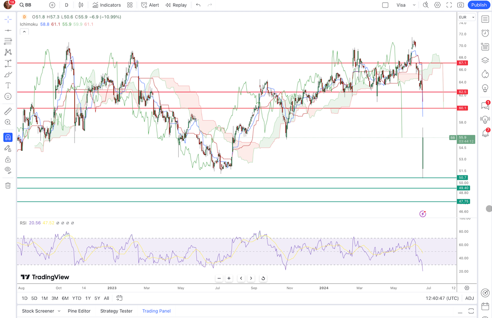
Task: Open the EUR currency dropdown
Action: coord(466,17)
